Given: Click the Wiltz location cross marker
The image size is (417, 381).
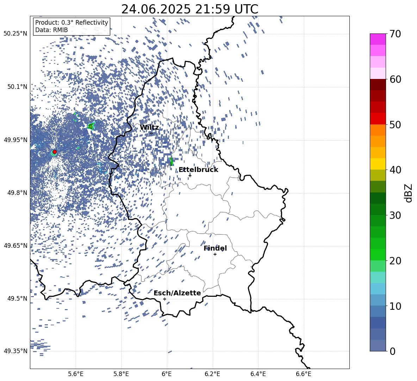Looking at the screenshot, I should point(151,133).
